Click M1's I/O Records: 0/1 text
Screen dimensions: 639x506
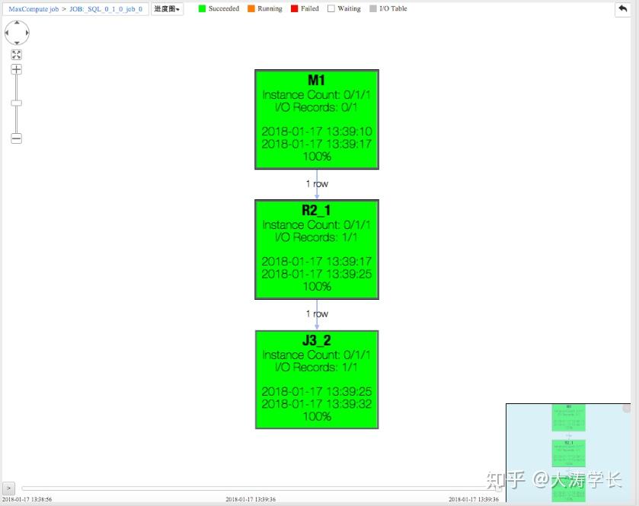(316, 107)
